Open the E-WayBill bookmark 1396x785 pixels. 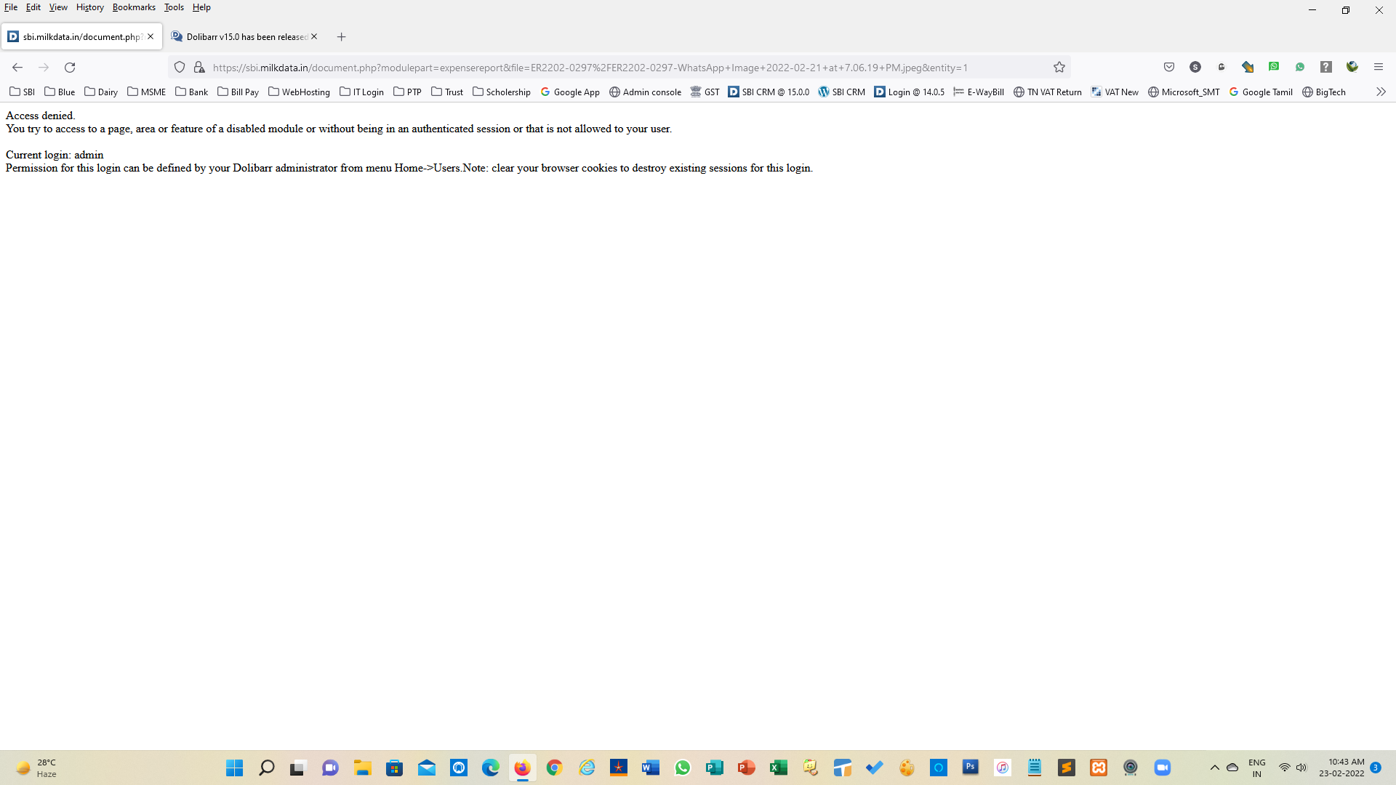pos(979,92)
